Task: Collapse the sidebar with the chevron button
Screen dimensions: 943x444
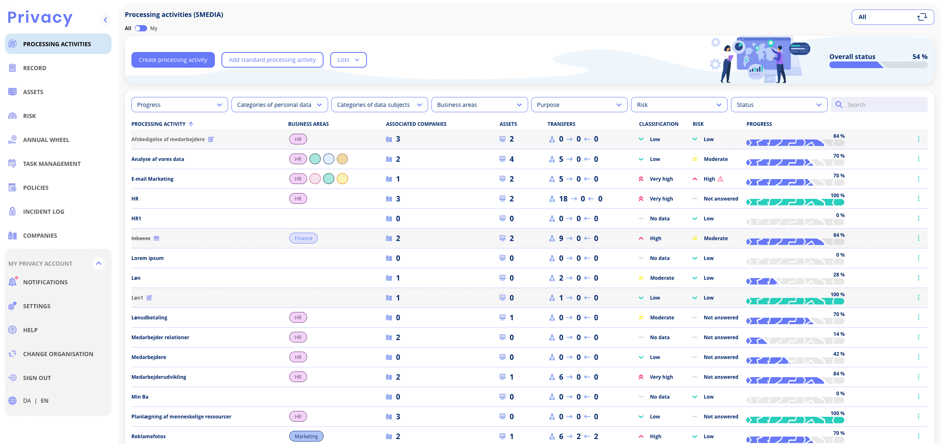Action: coord(105,20)
